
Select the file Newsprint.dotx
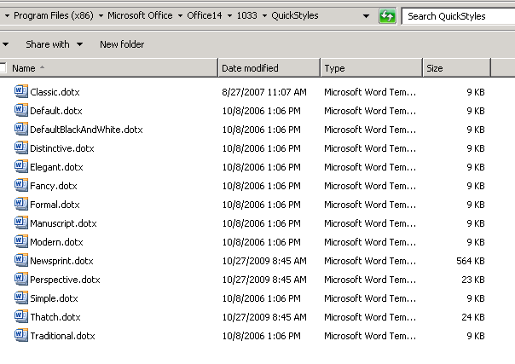[61, 260]
